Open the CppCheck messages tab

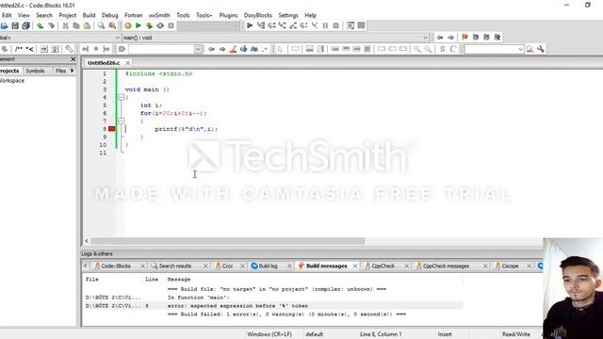446,266
